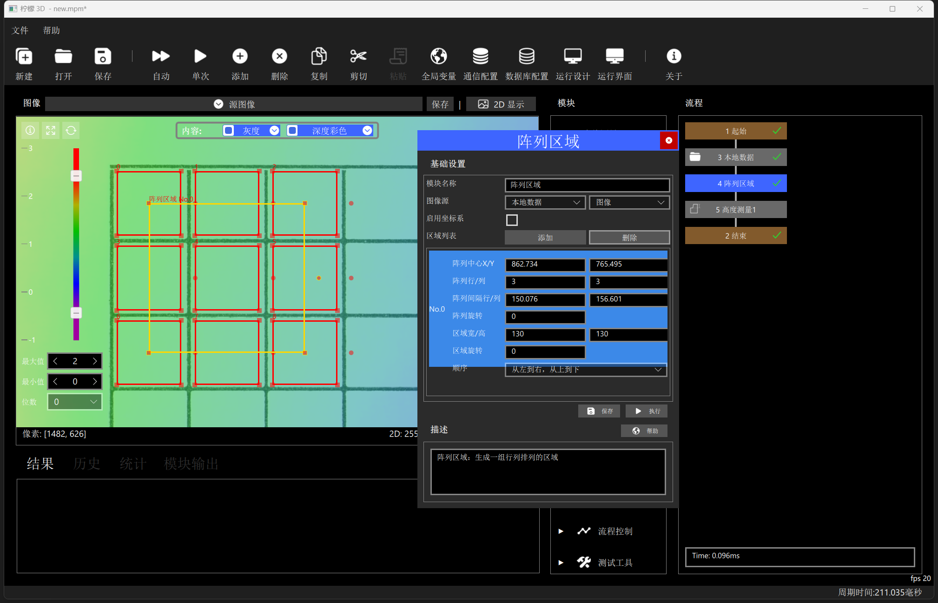Click the 删除 toolbar icon

[279, 56]
